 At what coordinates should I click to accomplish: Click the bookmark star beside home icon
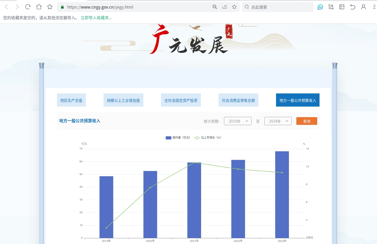click(x=50, y=7)
